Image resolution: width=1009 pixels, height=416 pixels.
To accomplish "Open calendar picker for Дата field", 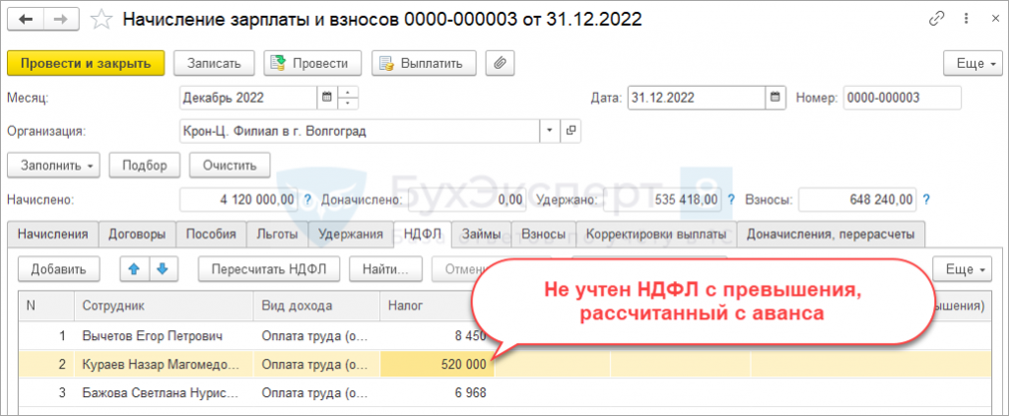I will 774,98.
